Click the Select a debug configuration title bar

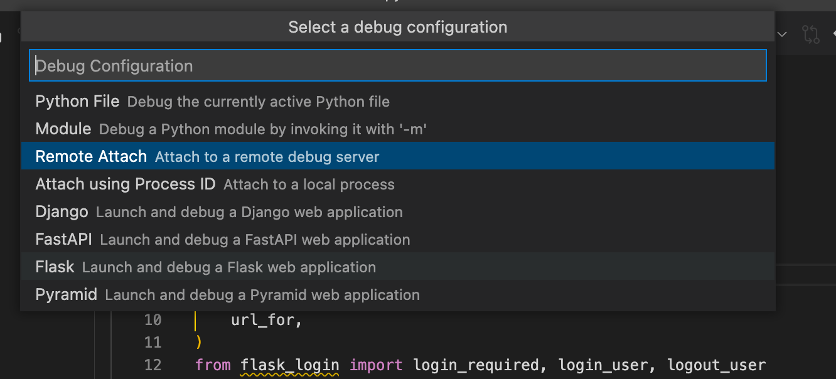pos(397,26)
